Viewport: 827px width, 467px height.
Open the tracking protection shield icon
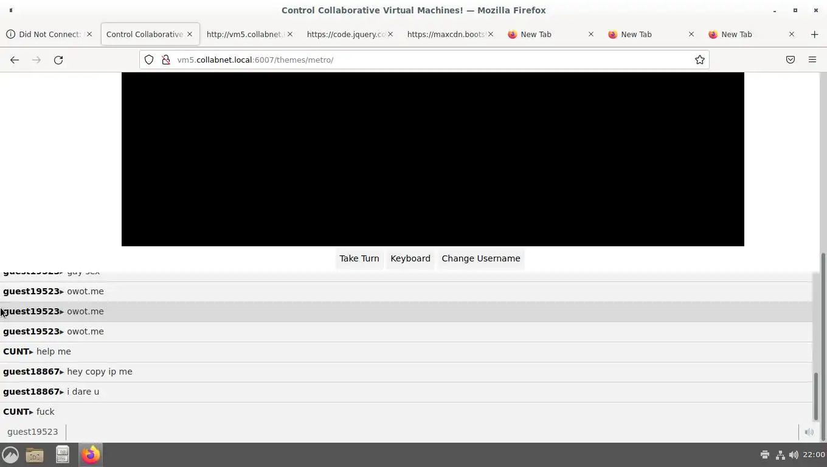[x=149, y=60]
